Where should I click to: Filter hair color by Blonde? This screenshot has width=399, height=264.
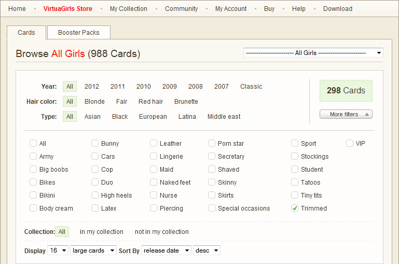click(x=94, y=102)
